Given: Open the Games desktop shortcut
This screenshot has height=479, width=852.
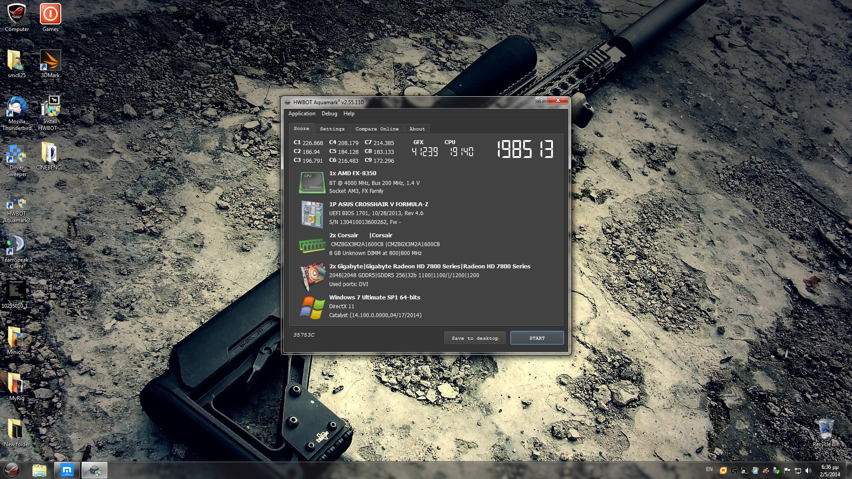Looking at the screenshot, I should click(51, 18).
